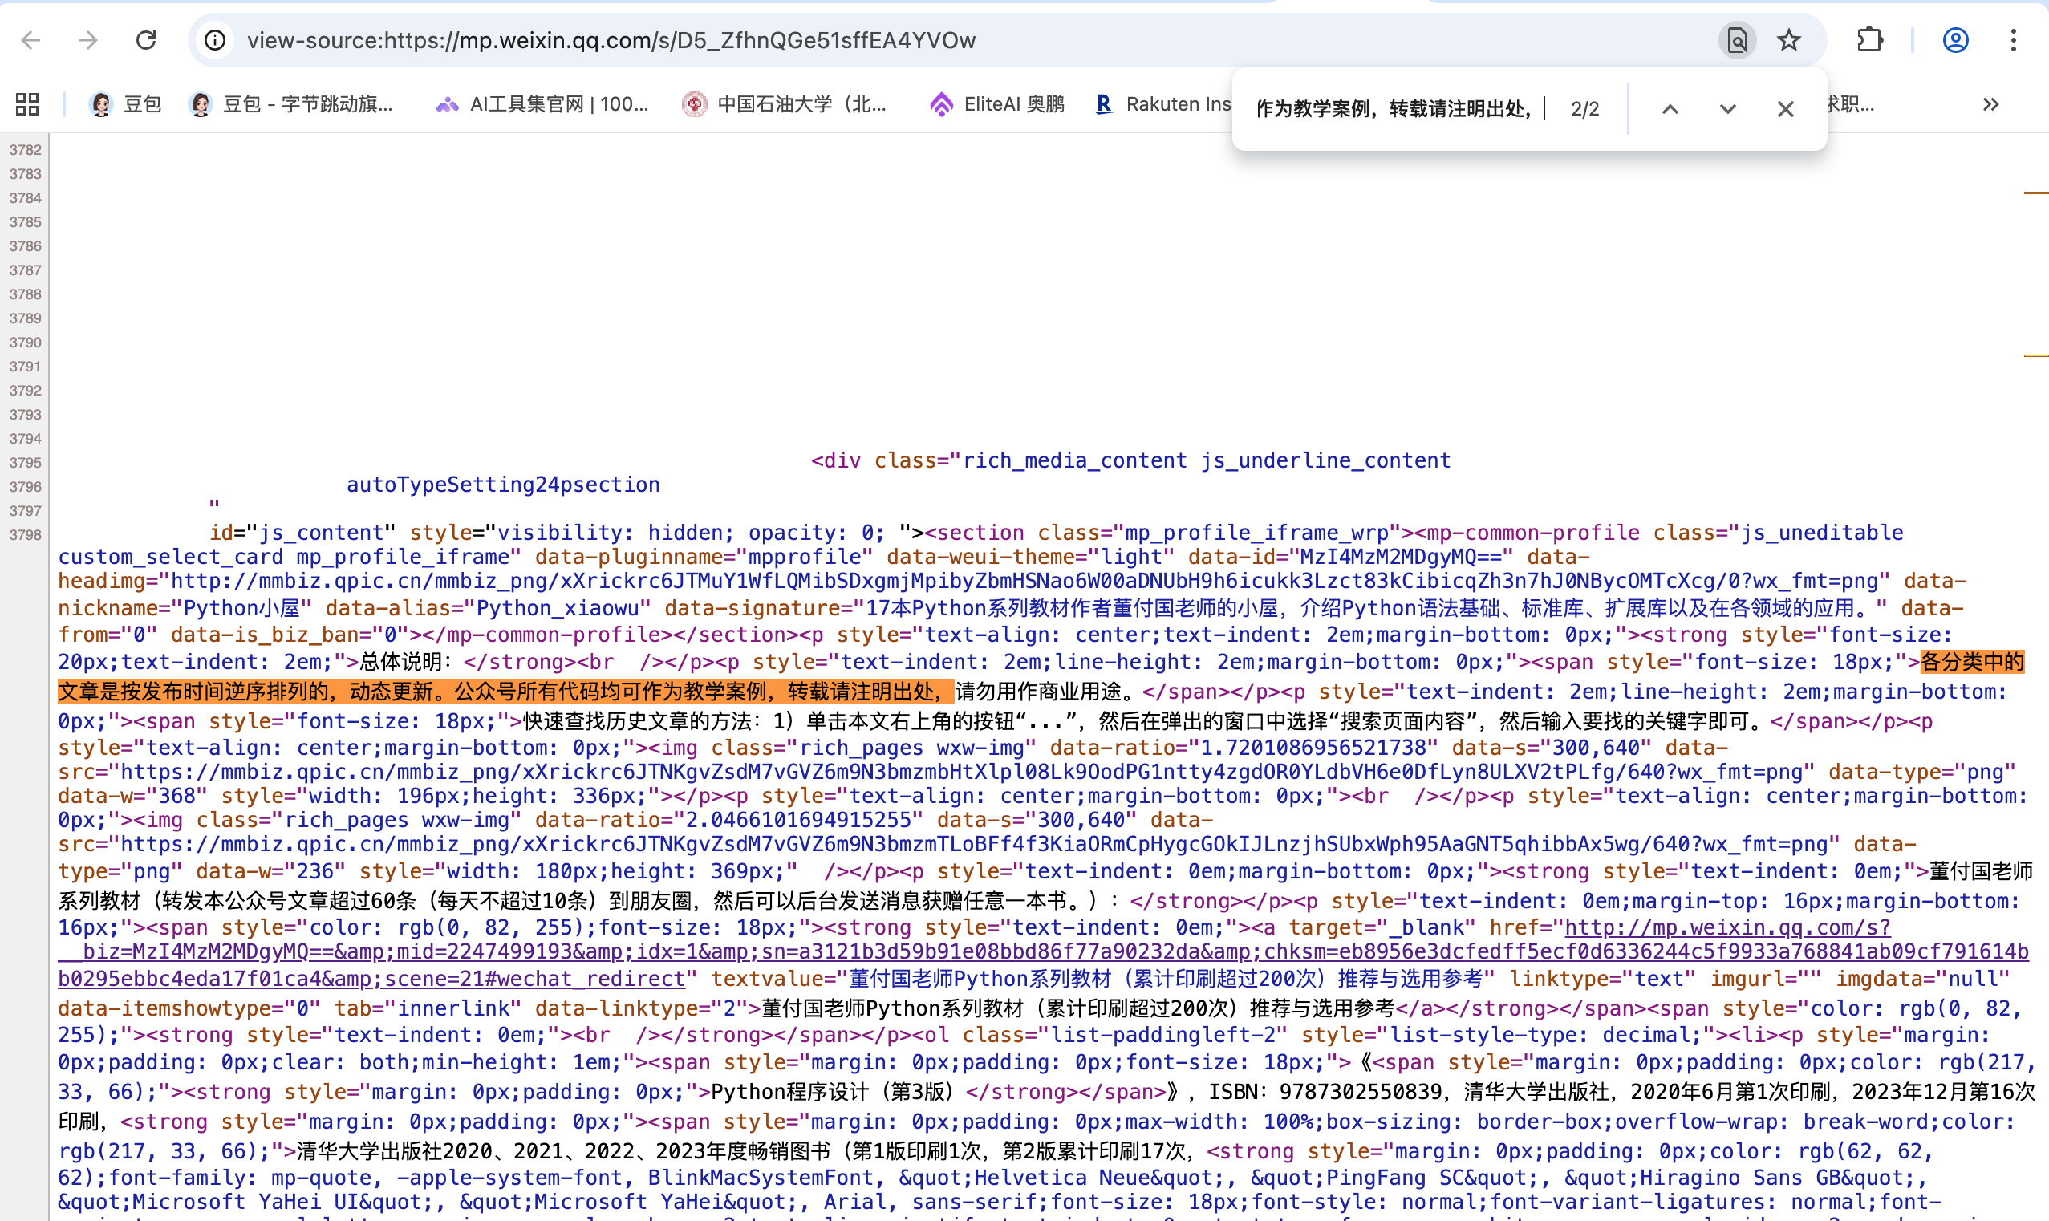This screenshot has width=2049, height=1221.
Task: Jump to previous find result
Action: (1670, 108)
